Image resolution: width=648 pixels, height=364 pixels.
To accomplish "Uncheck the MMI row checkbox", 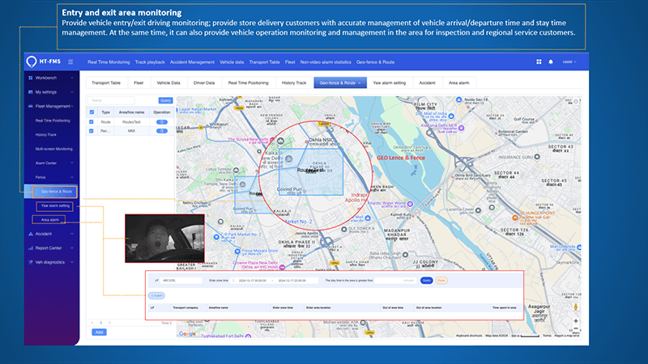I will (x=92, y=131).
